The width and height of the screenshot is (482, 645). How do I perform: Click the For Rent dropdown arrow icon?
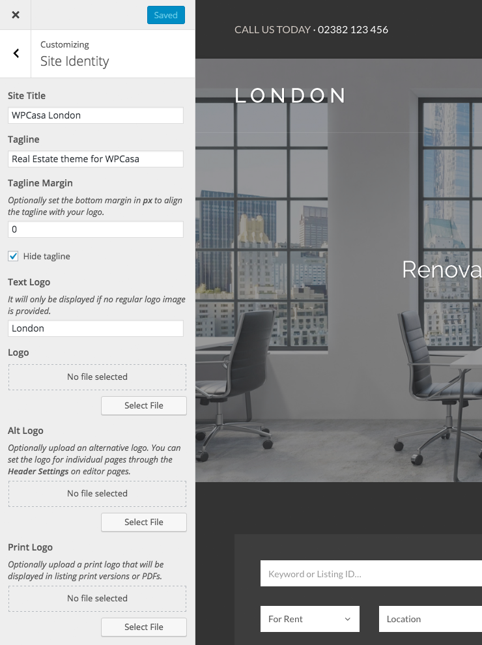[348, 619]
